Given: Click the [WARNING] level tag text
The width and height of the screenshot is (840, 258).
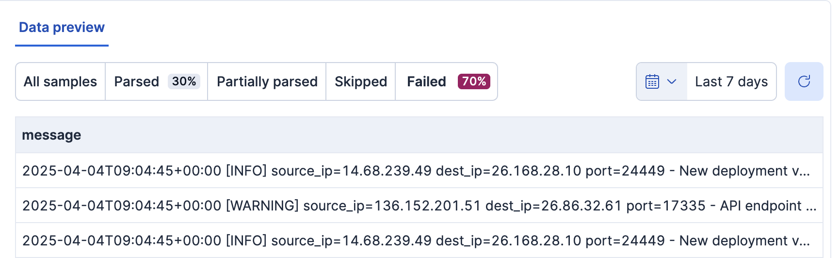Looking at the screenshot, I should 262,206.
